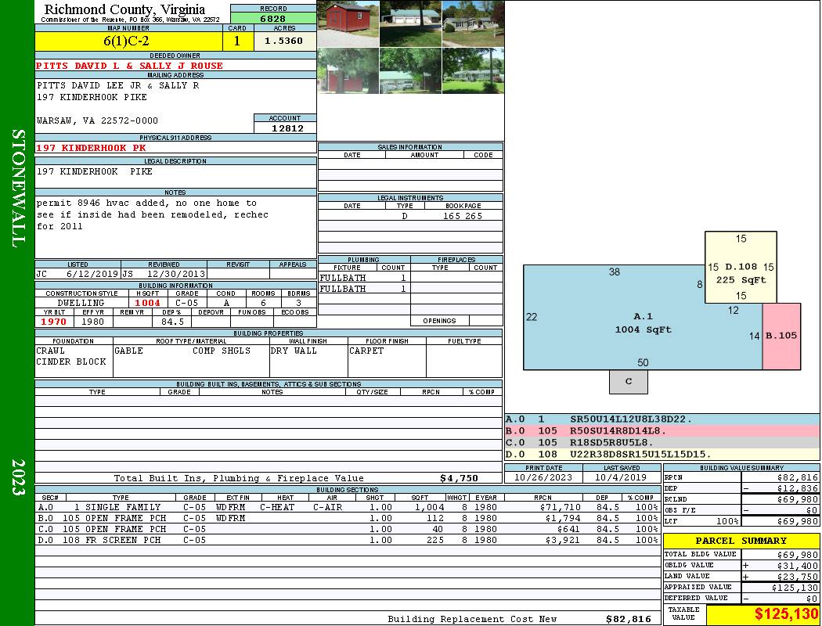
Task: Click roof material COMP SHGLS
Action: 222,351
